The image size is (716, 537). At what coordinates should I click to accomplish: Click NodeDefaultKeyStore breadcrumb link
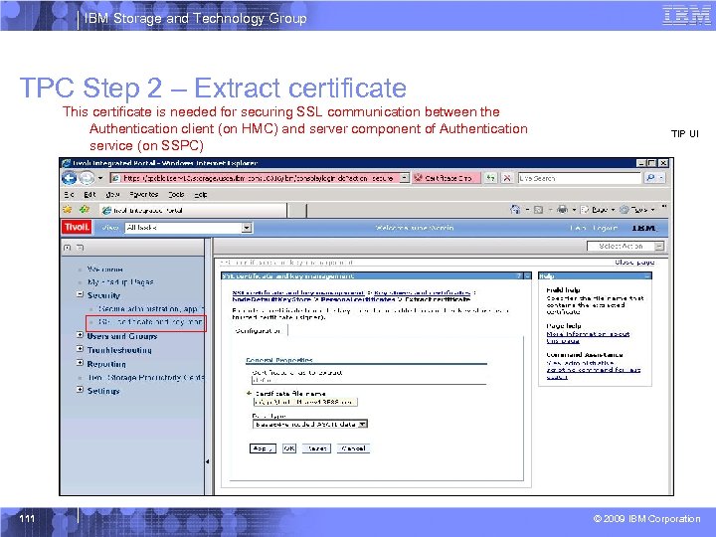[271, 299]
